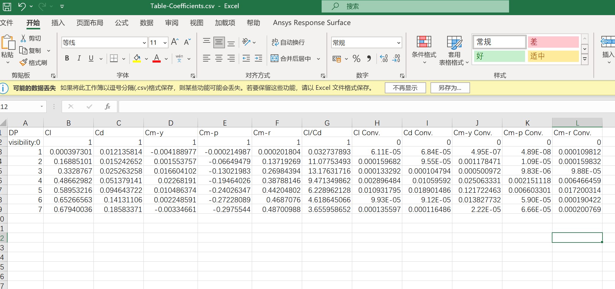This screenshot has width=615, height=289.
Task: Open the font name dropdown
Action: 144,43
